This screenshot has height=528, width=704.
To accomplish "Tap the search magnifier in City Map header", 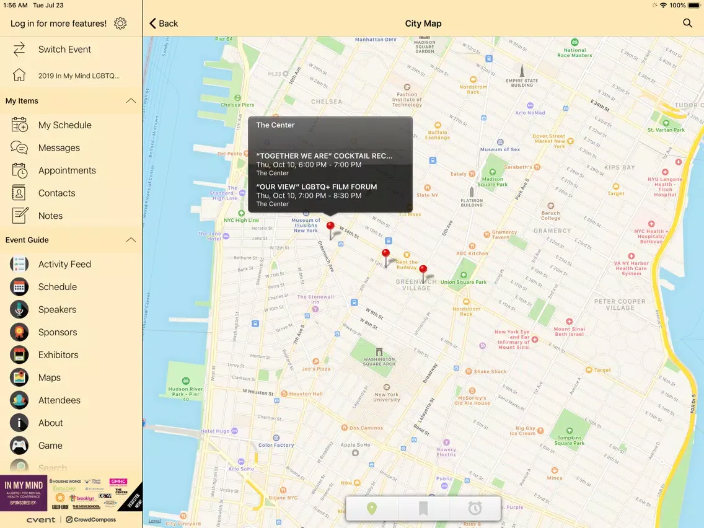I will (x=687, y=23).
